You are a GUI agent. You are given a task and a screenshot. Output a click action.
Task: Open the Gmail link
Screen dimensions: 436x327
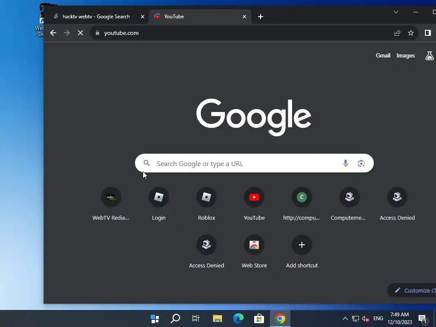pos(383,56)
